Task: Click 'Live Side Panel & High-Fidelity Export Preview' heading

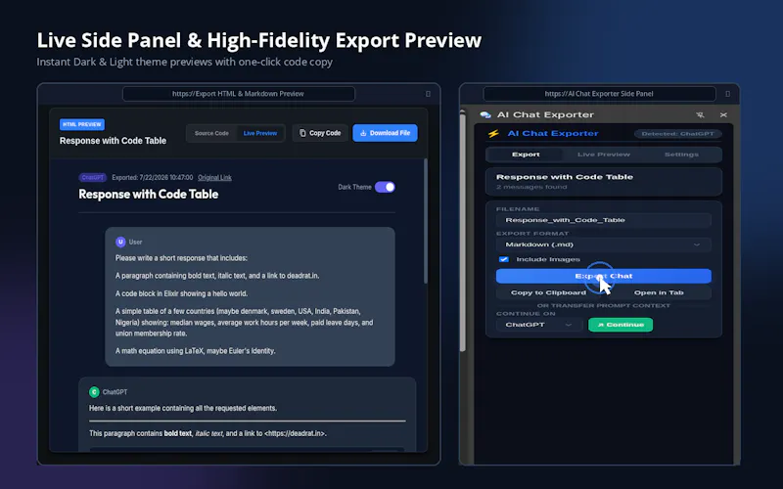Action: click(259, 40)
